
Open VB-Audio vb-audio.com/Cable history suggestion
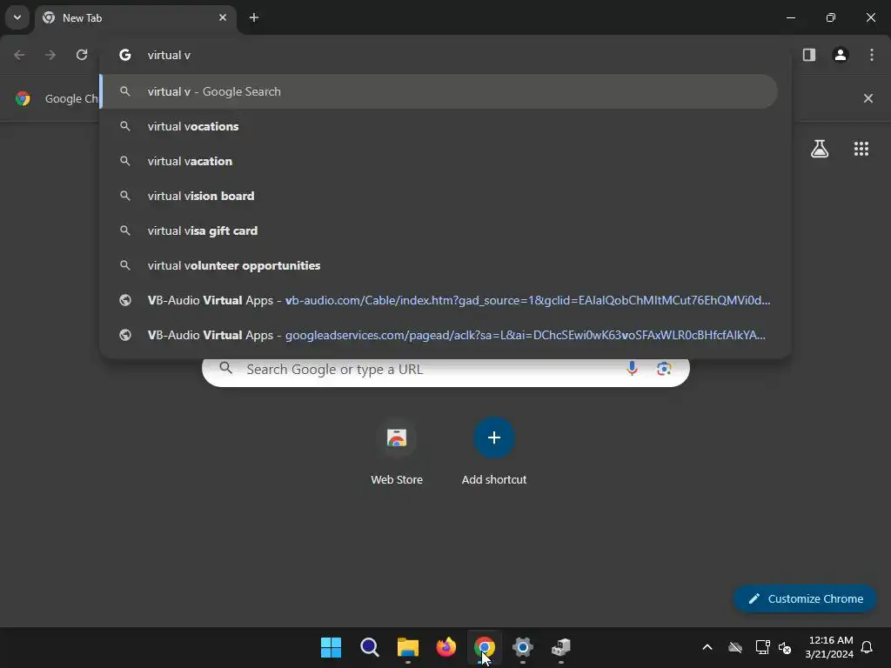[439, 300]
